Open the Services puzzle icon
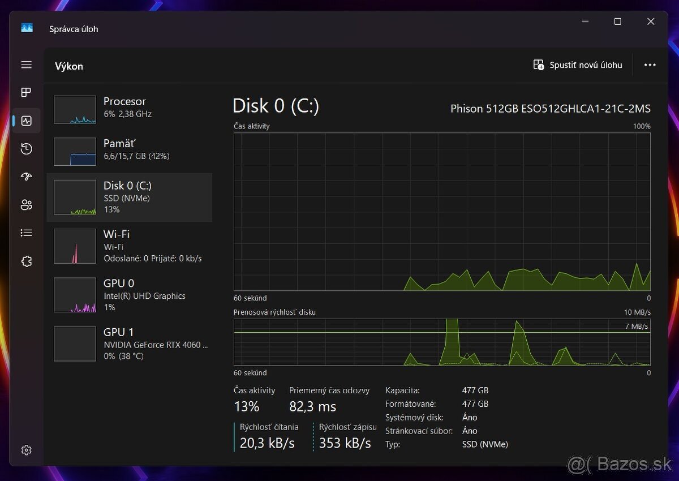 pos(26,261)
